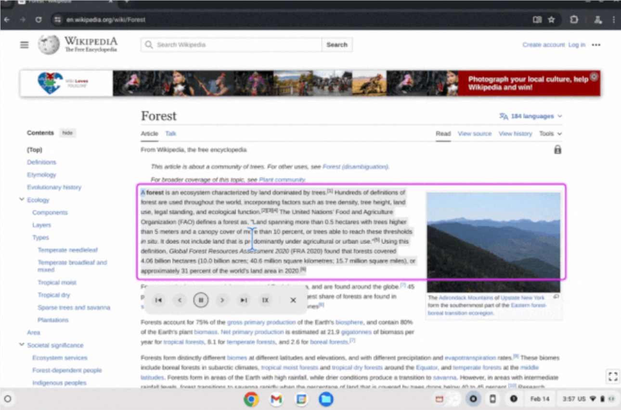This screenshot has height=410, width=621.
Task: Go to next sentence in reader controls
Action: [x=222, y=300]
